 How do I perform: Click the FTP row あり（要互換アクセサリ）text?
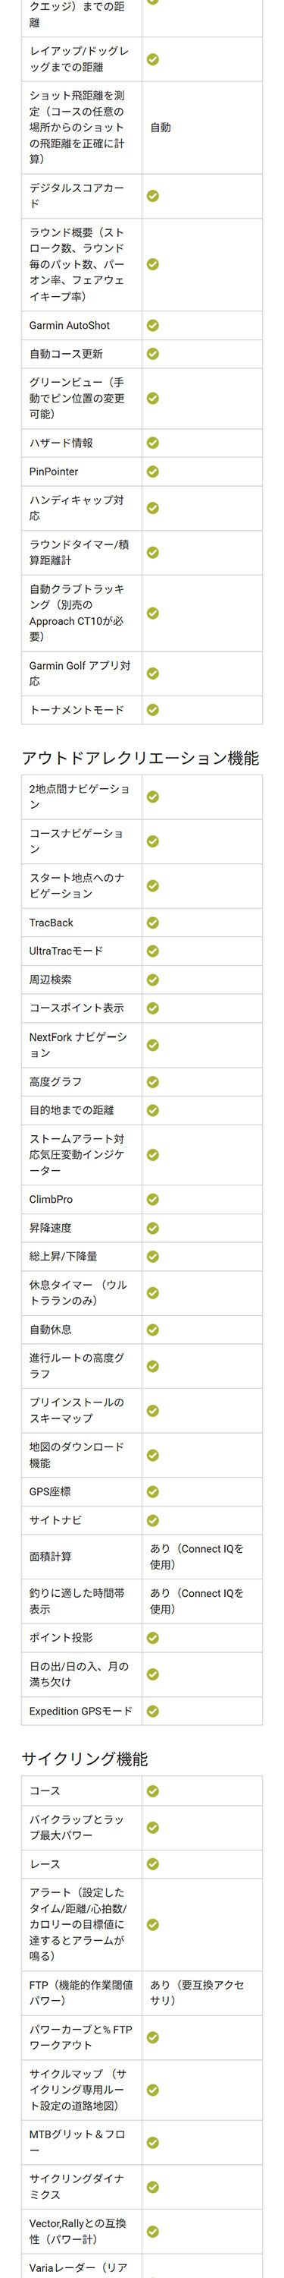197,1992
